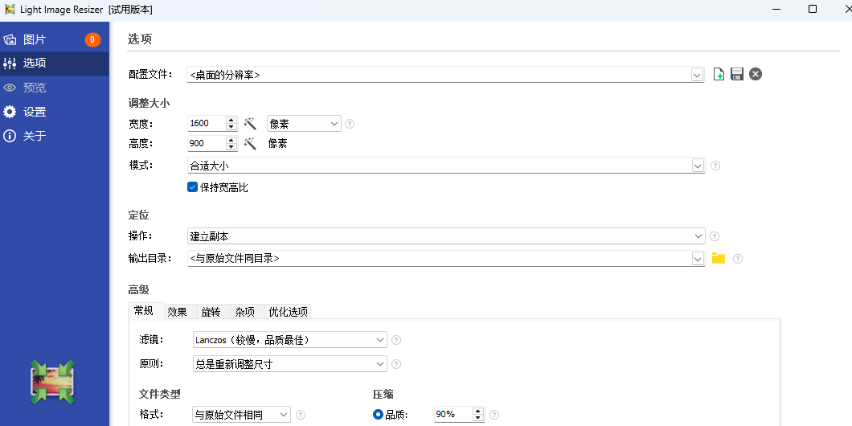This screenshot has width=852, height=426.
Task: Click the 90% quality field
Action: tap(453, 414)
